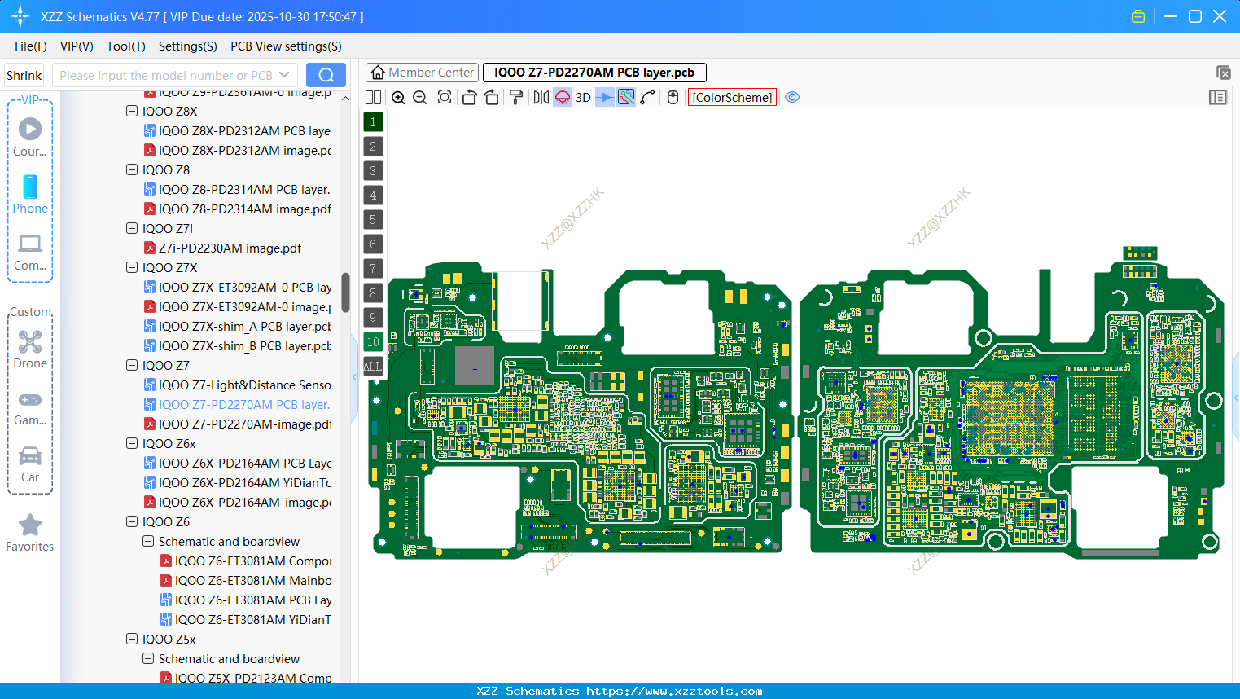Toggle the diode direction display mode
Screen dimensions: 1240x699
(x=604, y=97)
